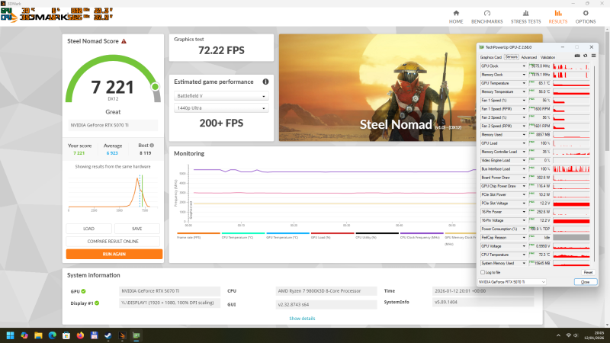
Task: Launch Copilot from the taskbar
Action: [x=24, y=335]
